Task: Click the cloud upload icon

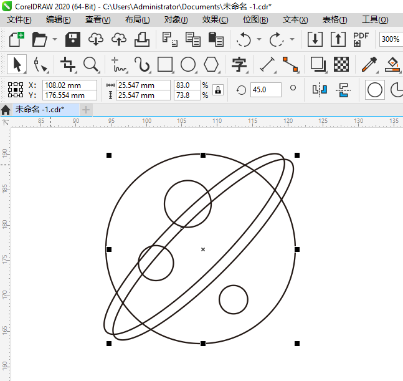Action: 119,39
